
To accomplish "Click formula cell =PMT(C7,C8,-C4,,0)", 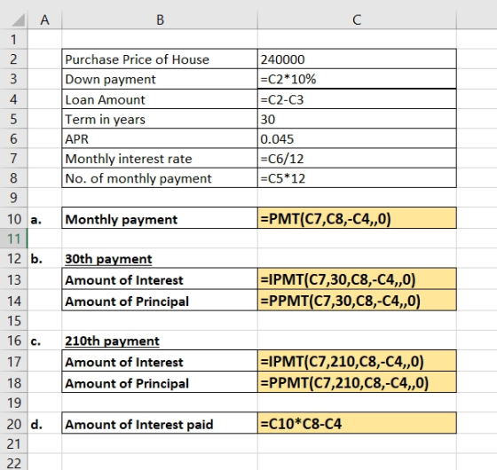I will click(x=357, y=218).
